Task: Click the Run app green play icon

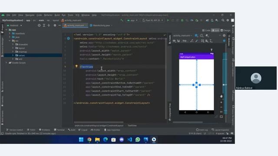Action: coord(168,20)
